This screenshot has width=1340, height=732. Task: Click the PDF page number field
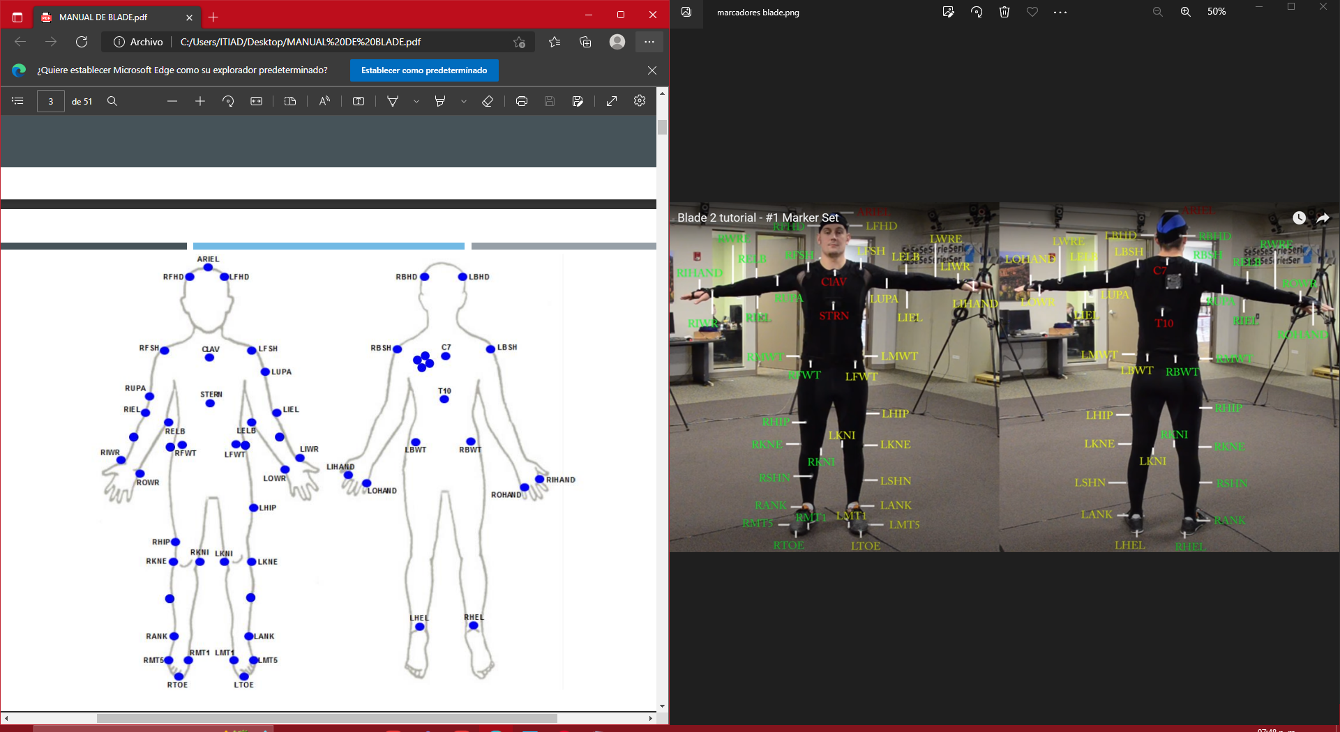point(50,101)
